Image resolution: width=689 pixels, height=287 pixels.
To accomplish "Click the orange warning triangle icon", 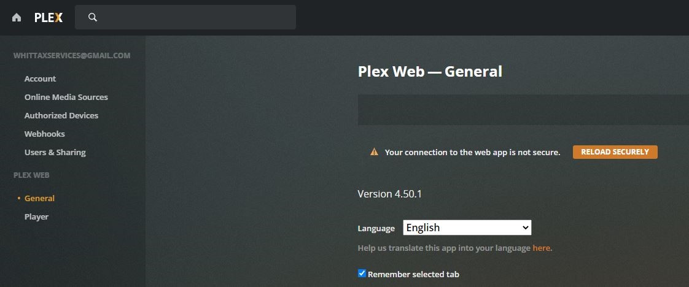I will click(374, 152).
